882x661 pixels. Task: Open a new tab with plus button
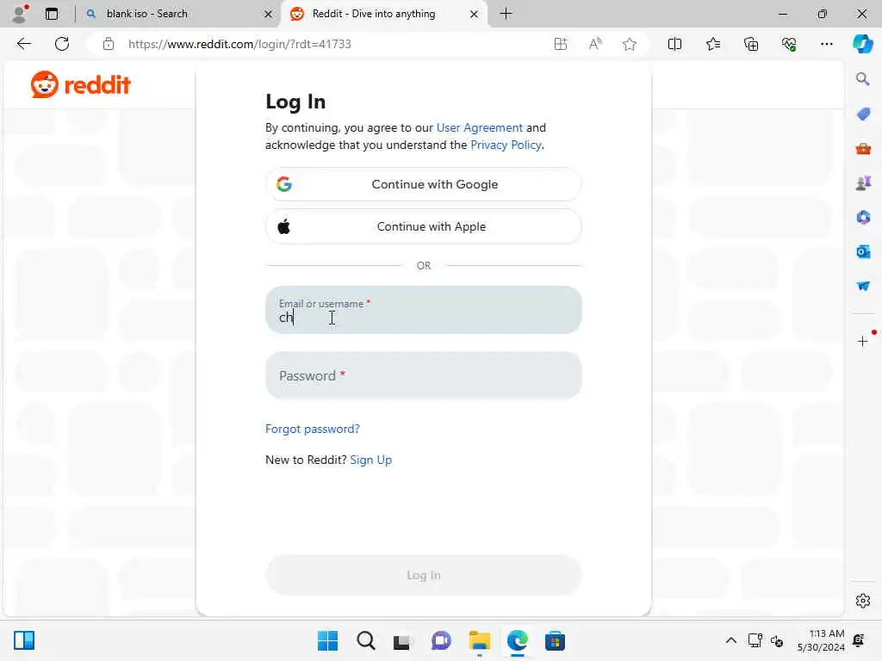point(506,14)
